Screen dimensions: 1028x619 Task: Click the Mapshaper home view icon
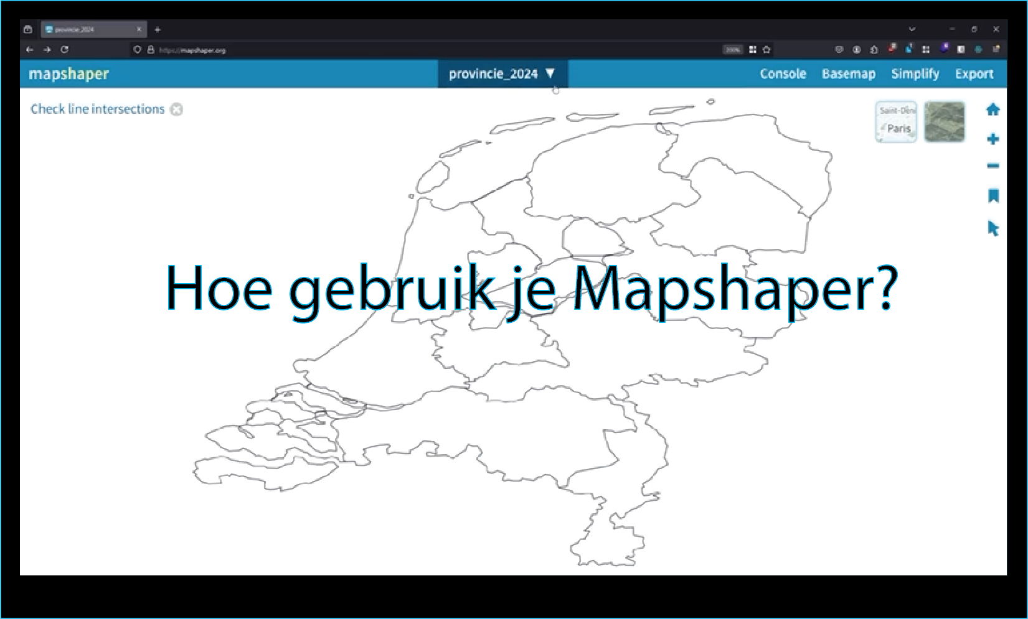coord(993,109)
